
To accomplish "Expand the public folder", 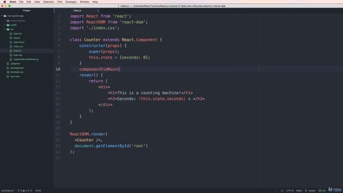I will point(5,25).
